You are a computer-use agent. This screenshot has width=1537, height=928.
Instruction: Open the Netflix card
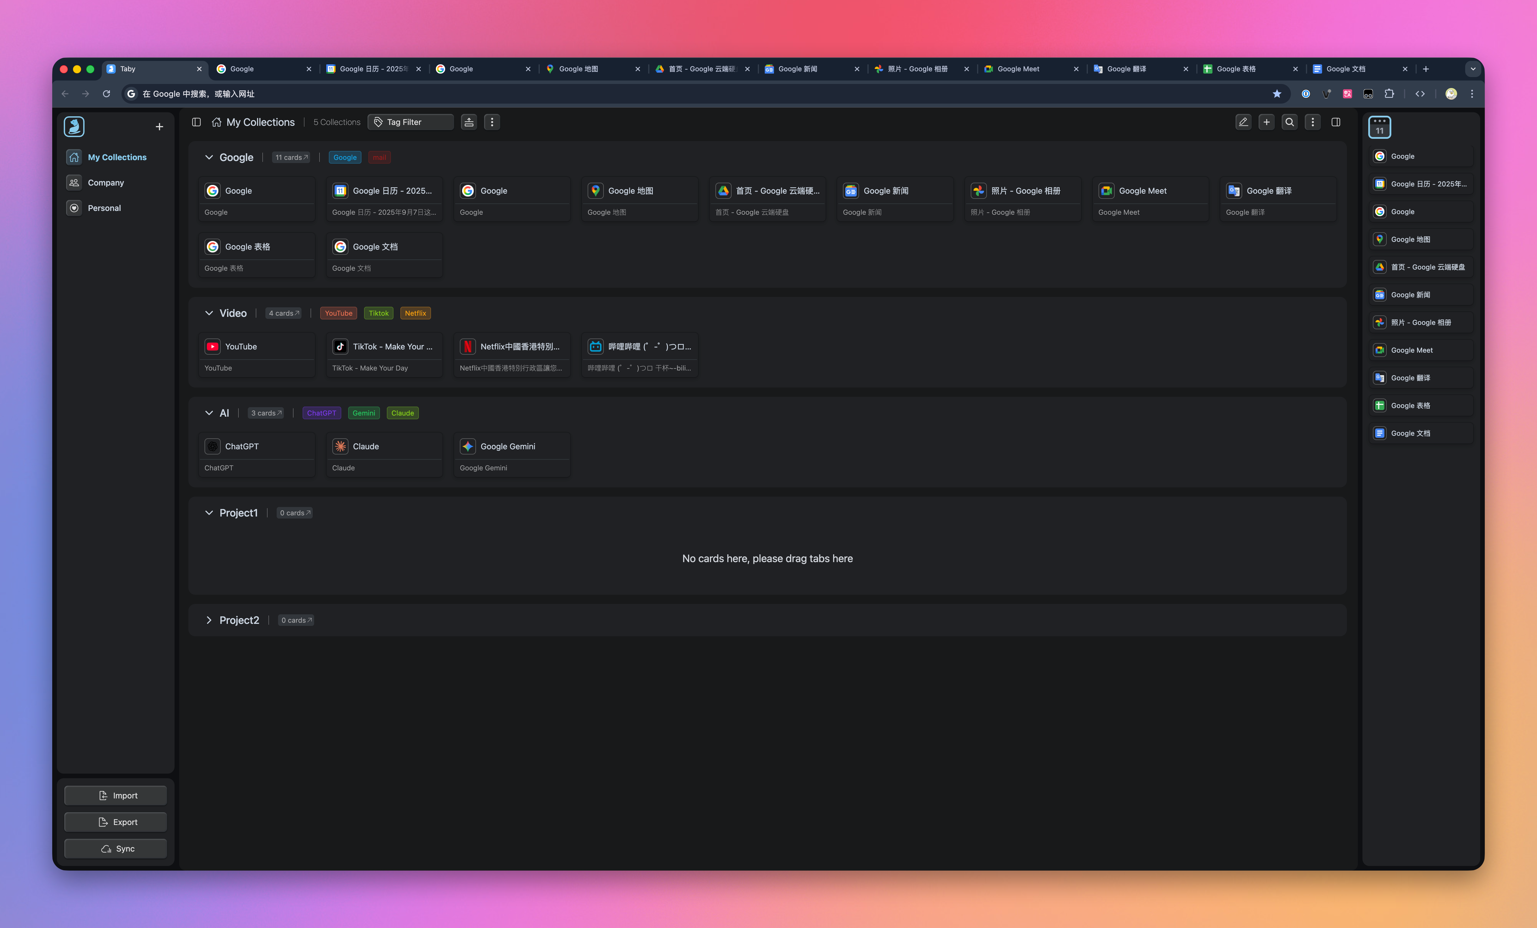[x=511, y=355]
